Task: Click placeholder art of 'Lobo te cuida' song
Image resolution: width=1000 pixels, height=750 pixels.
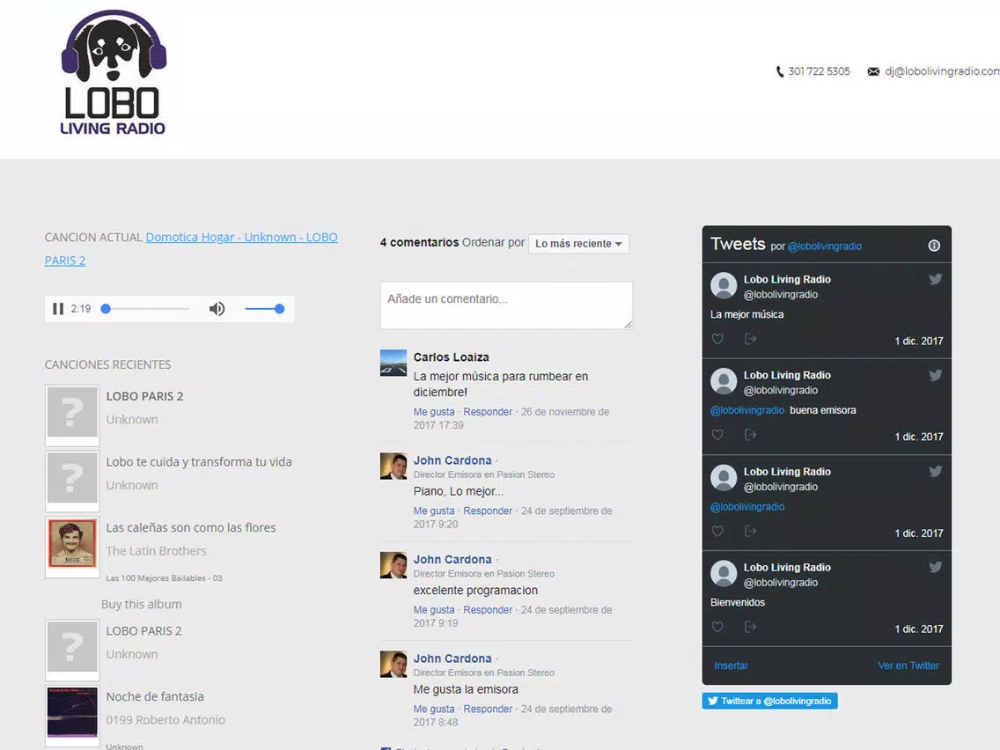Action: [x=72, y=478]
